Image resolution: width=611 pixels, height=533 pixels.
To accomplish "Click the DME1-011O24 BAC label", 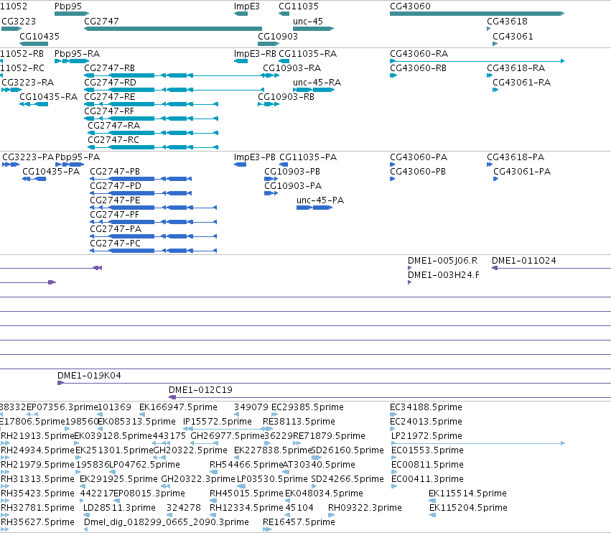I will pos(524,261).
